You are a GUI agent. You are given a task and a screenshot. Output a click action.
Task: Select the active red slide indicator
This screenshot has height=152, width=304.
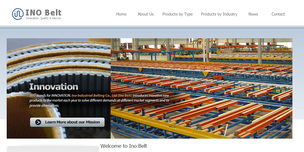click(x=260, y=131)
